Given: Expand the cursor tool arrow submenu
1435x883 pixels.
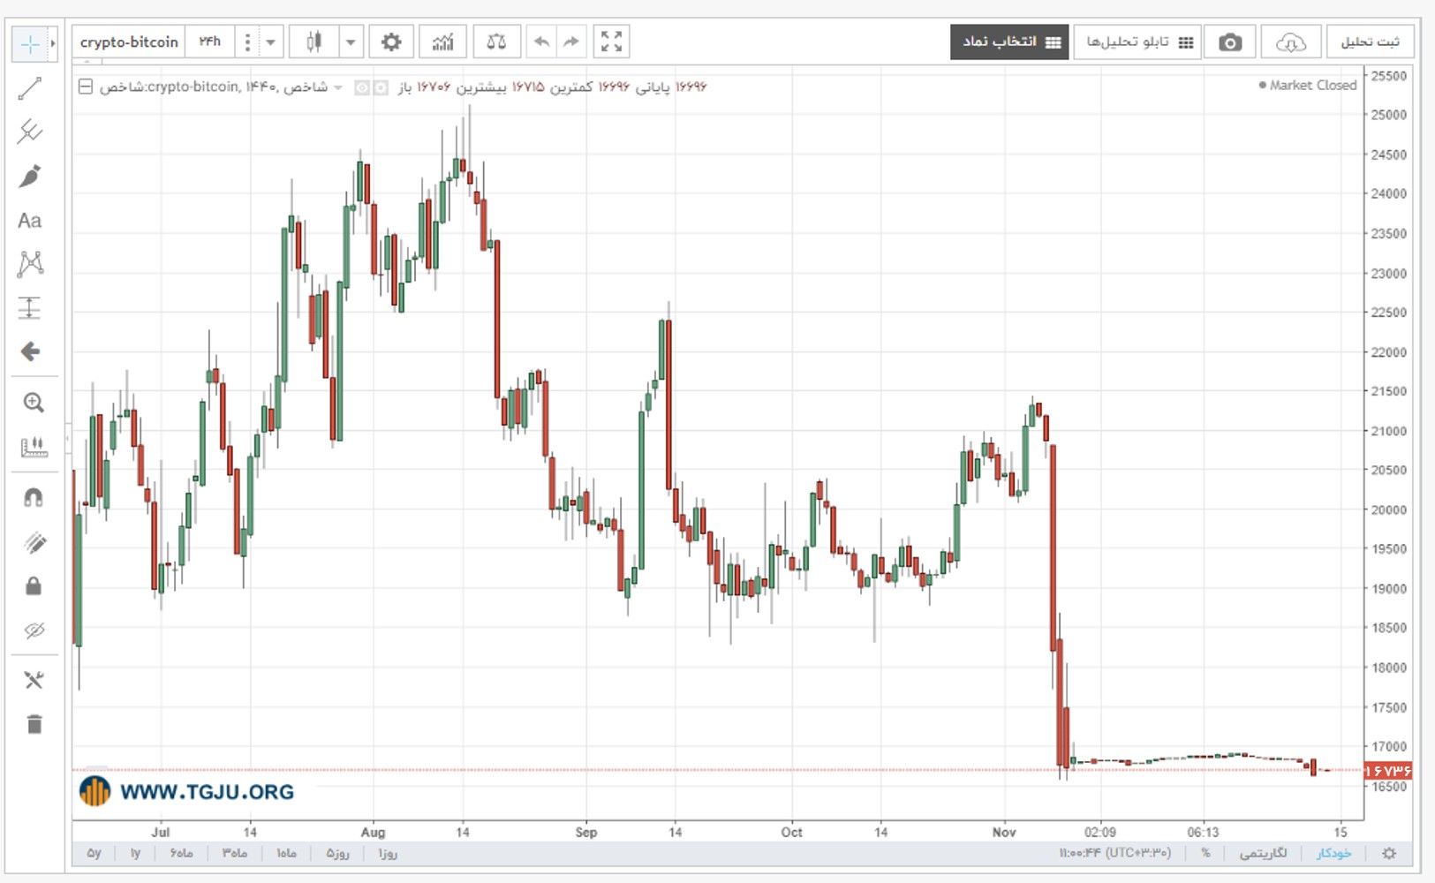Looking at the screenshot, I should (x=53, y=44).
